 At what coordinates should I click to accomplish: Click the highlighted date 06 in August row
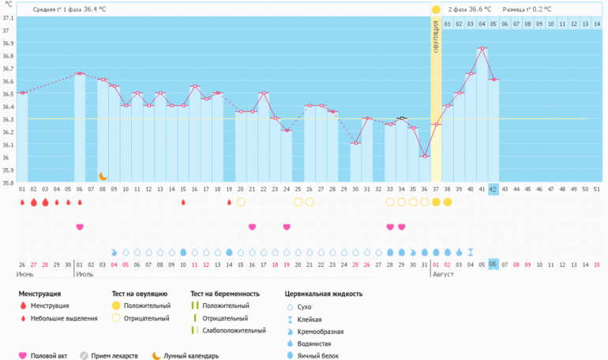point(494,264)
